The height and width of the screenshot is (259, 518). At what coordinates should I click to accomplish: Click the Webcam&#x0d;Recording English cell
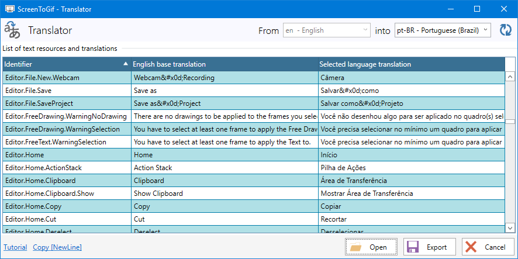225,78
